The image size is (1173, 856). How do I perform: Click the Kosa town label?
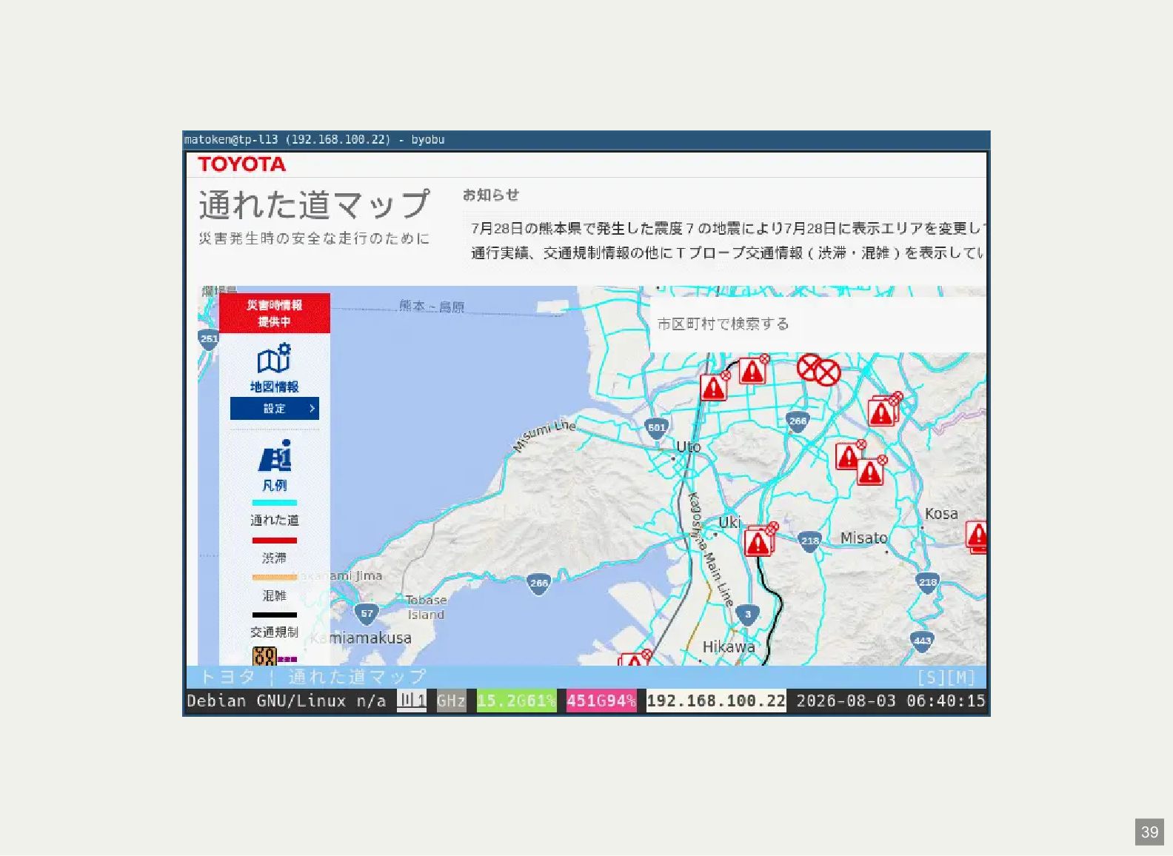tap(941, 514)
